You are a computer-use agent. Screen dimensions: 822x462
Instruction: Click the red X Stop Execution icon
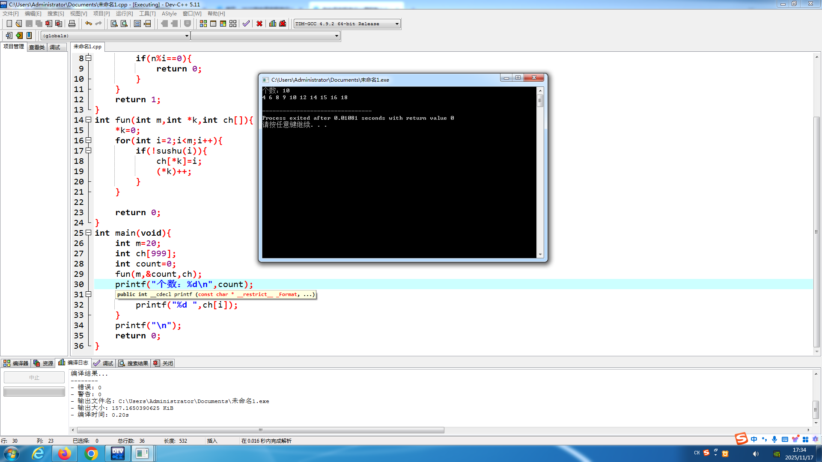[259, 24]
